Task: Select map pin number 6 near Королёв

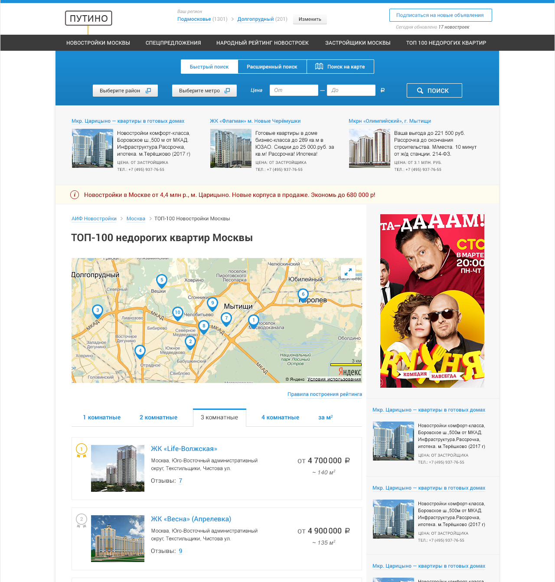Action: click(x=303, y=294)
